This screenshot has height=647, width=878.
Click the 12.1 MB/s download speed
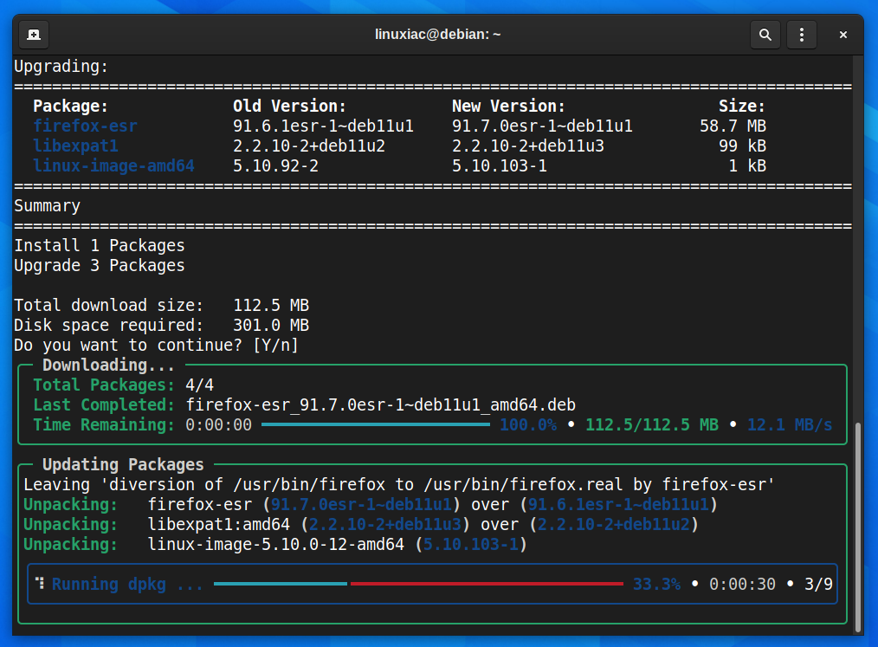point(790,424)
